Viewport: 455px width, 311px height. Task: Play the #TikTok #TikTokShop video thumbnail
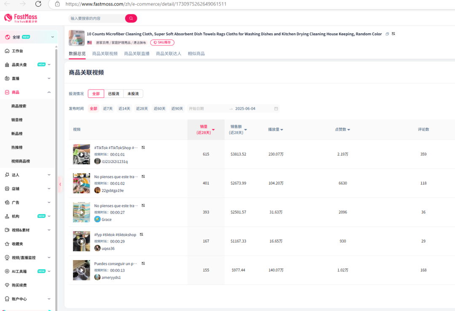click(x=82, y=154)
